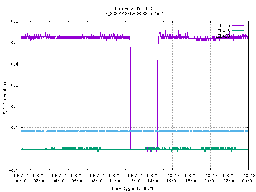Image resolution: width=256 pixels, height=192 pixels.
Task: Click the LCL41B legend label
Action: pyautogui.click(x=222, y=31)
